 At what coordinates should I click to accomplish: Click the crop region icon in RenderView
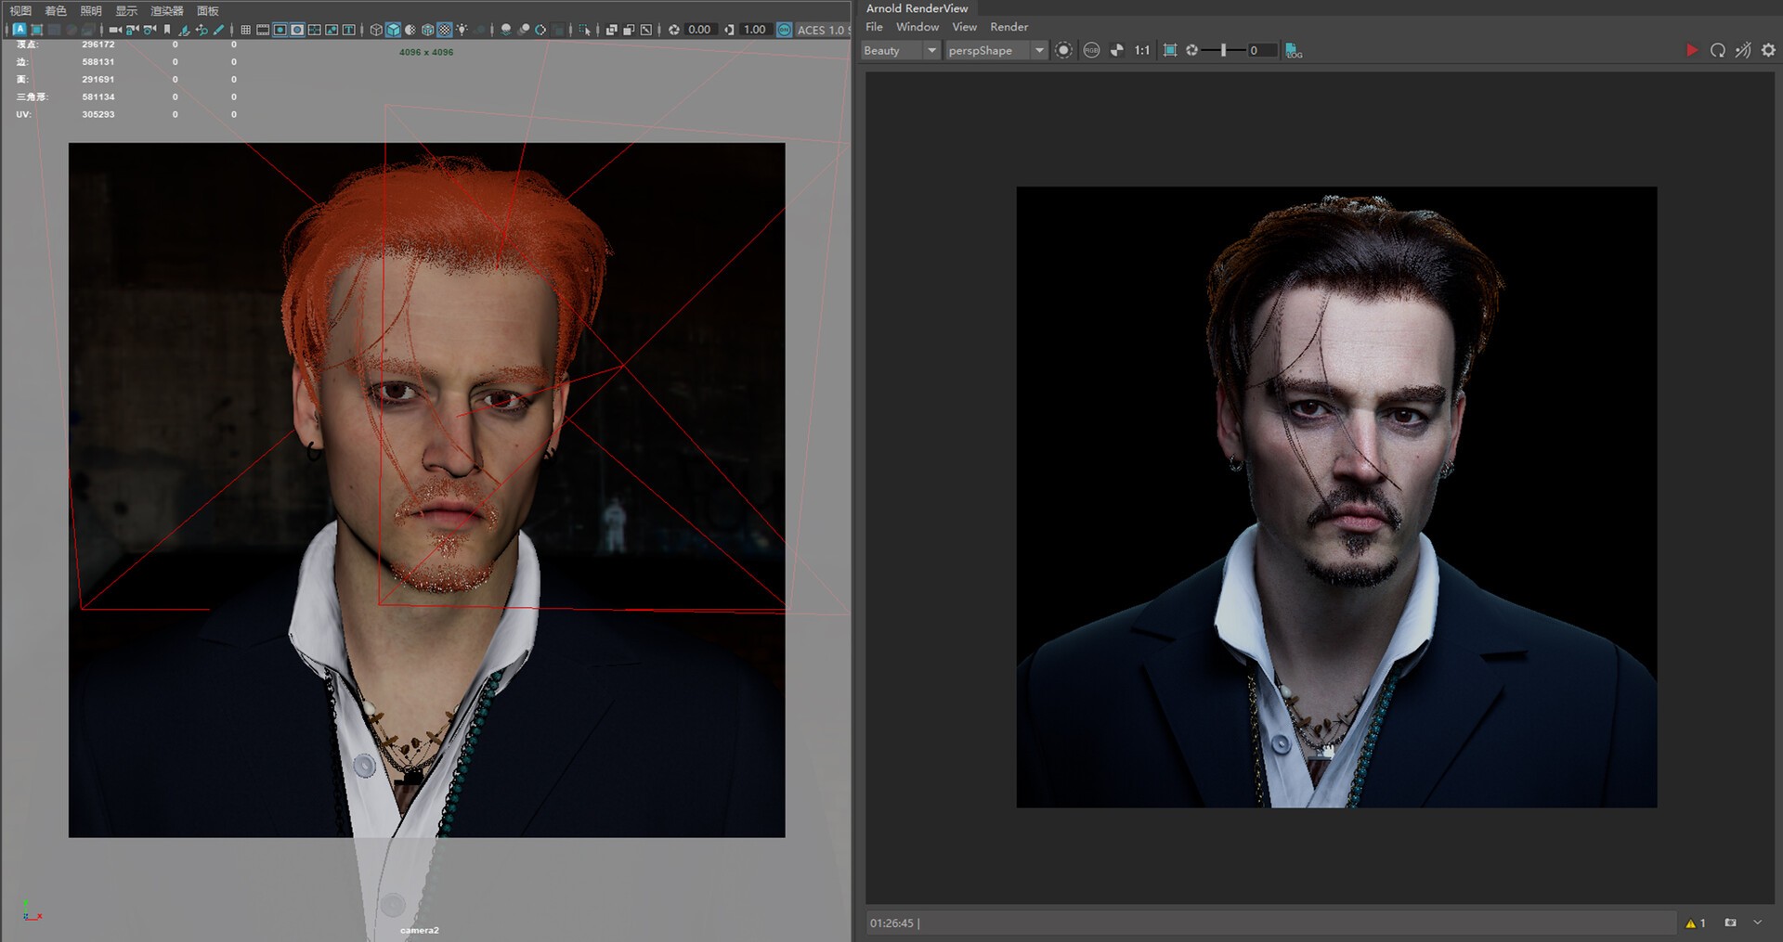point(1170,50)
